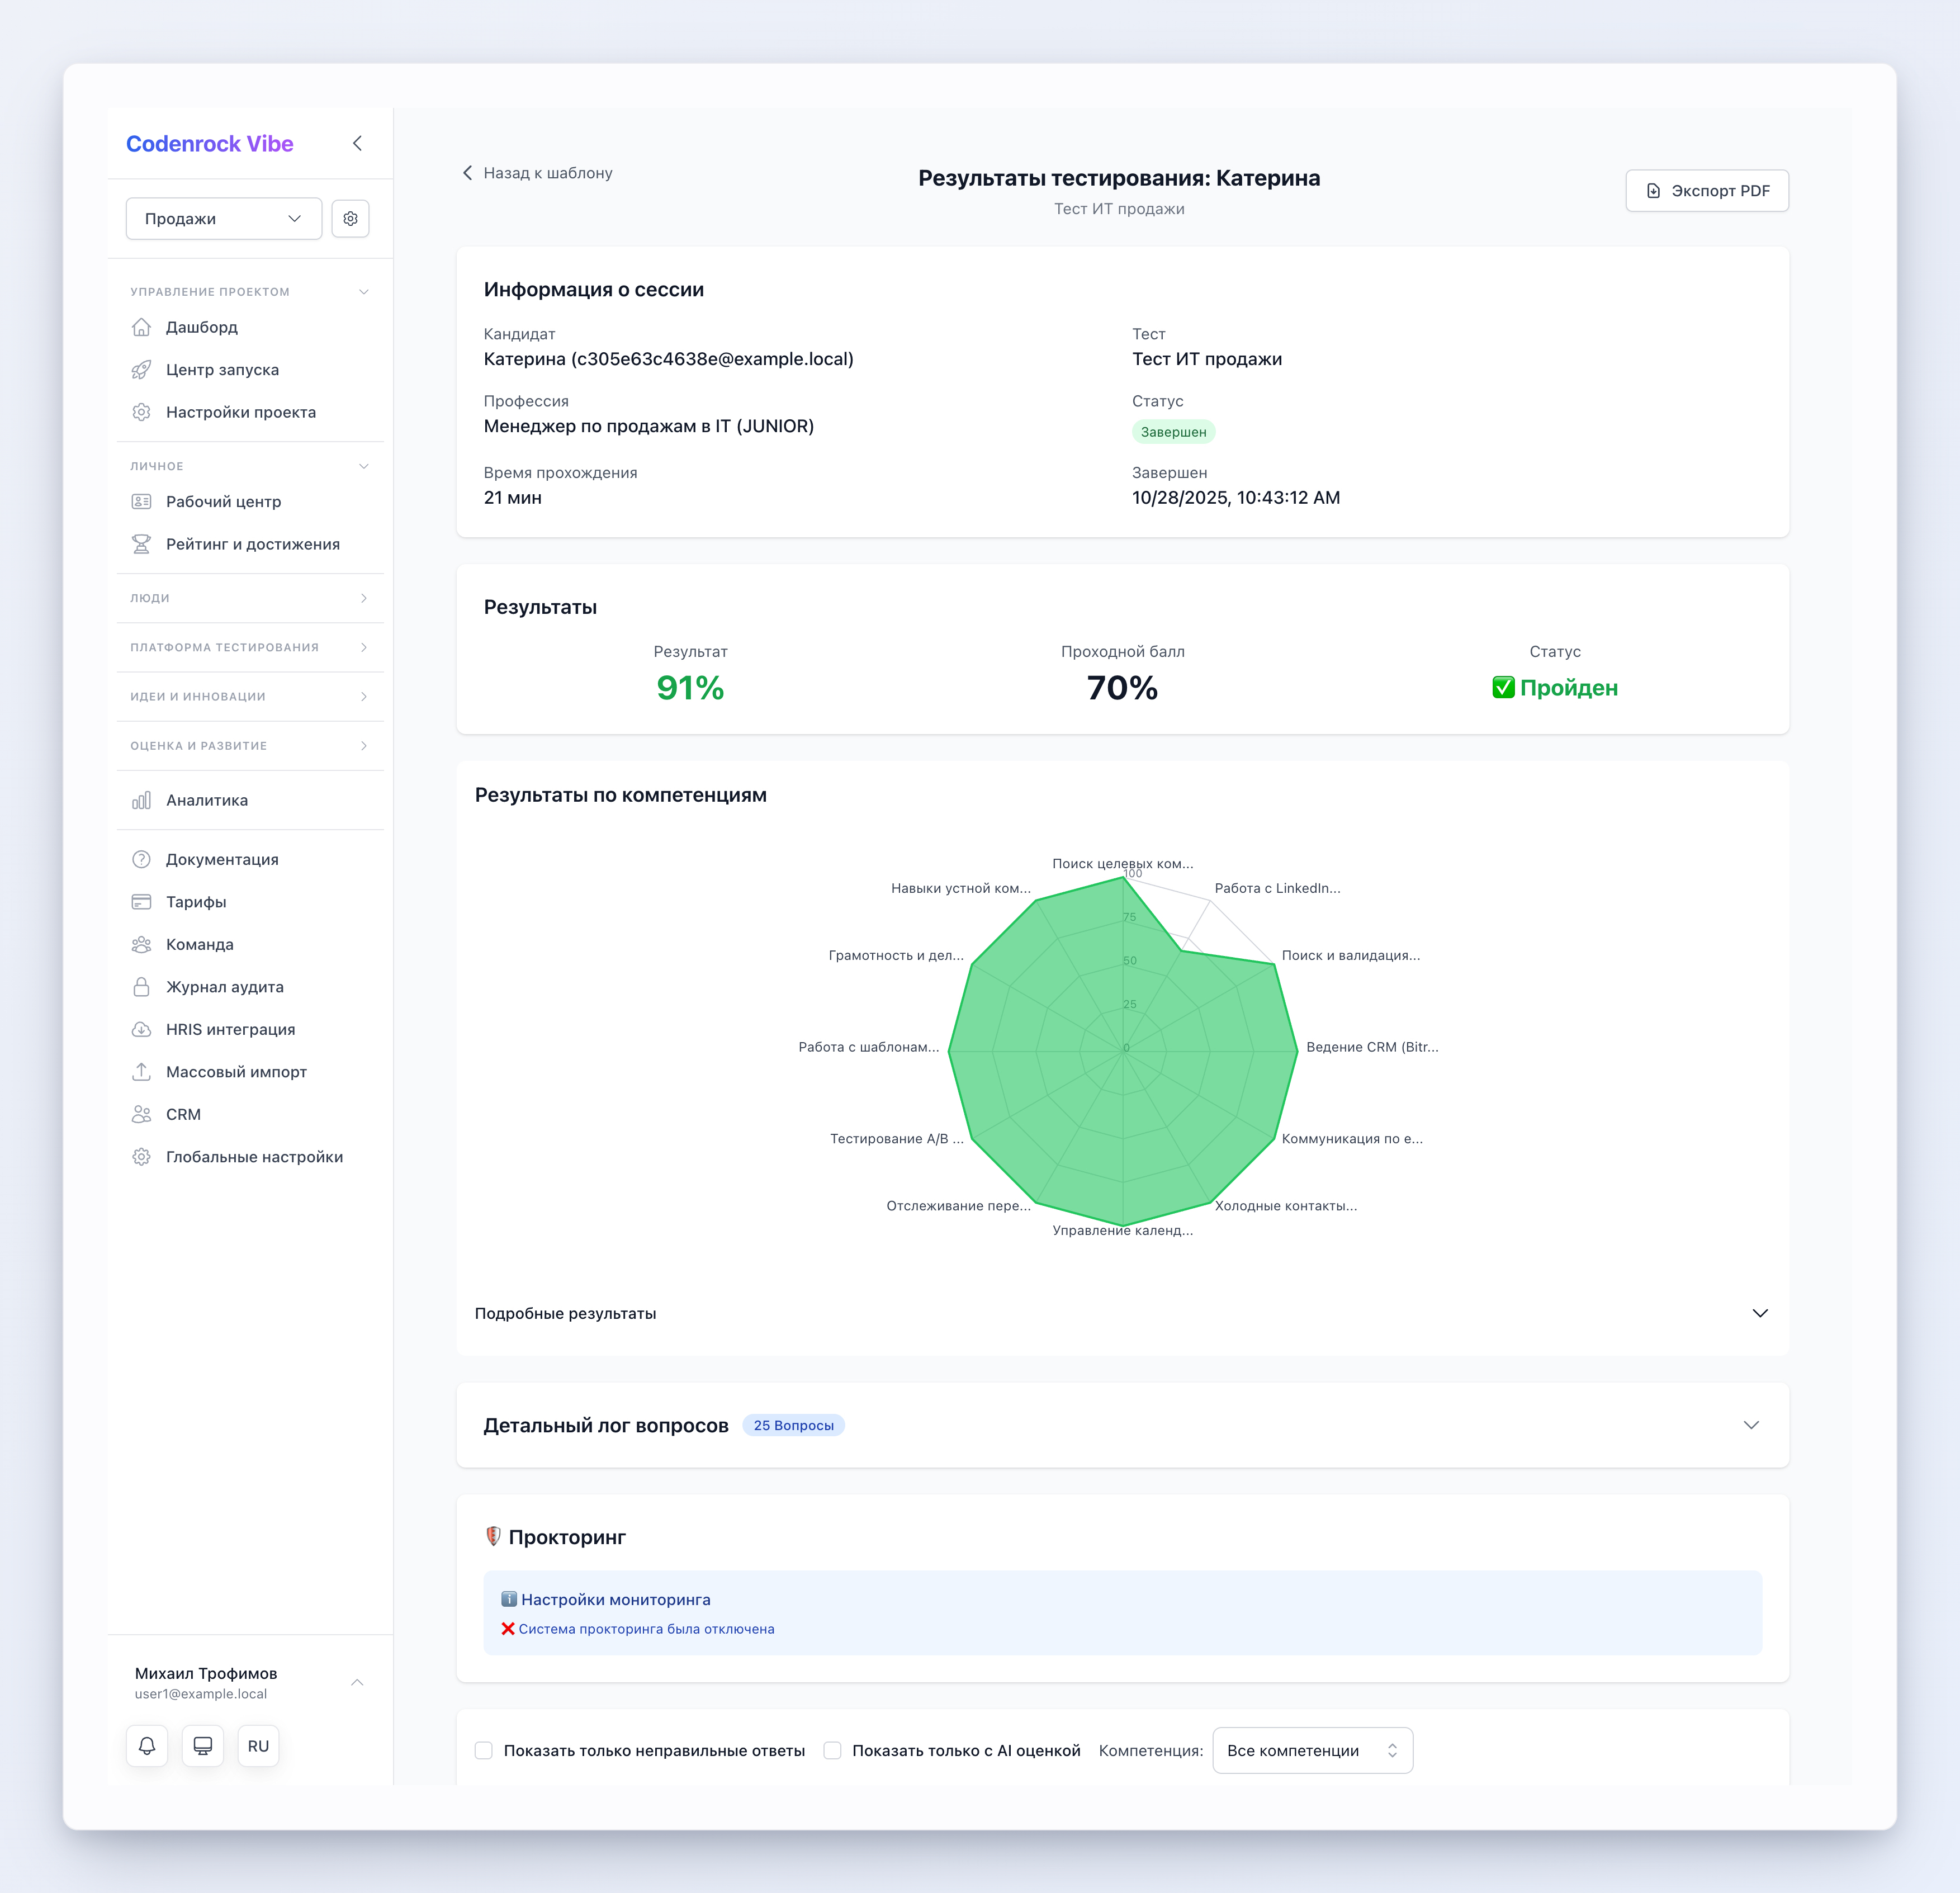Viewport: 1960px width, 1893px height.
Task: Go back via Назад к шаблону
Action: tap(538, 173)
